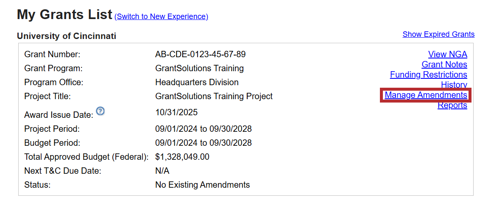Open the Switch to New Experience link

click(x=161, y=17)
